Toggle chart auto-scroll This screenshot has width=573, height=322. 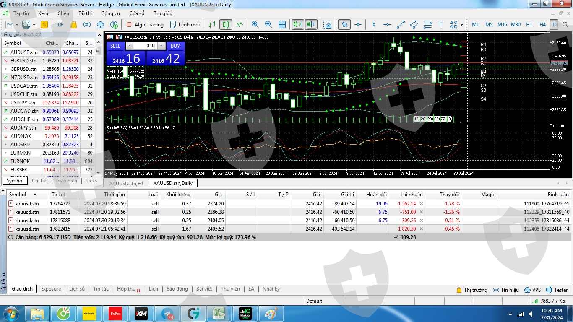tap(297, 25)
